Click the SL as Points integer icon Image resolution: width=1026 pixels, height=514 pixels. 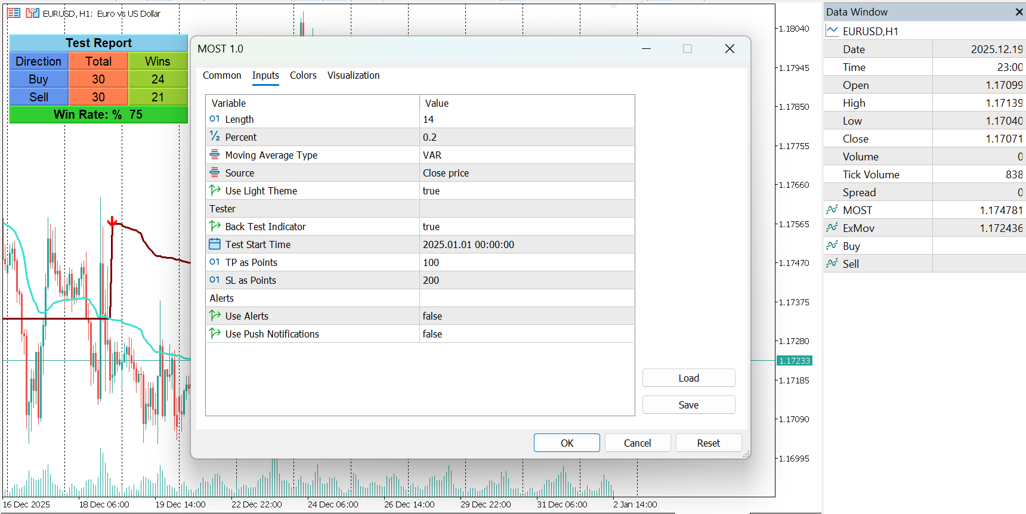coord(215,280)
